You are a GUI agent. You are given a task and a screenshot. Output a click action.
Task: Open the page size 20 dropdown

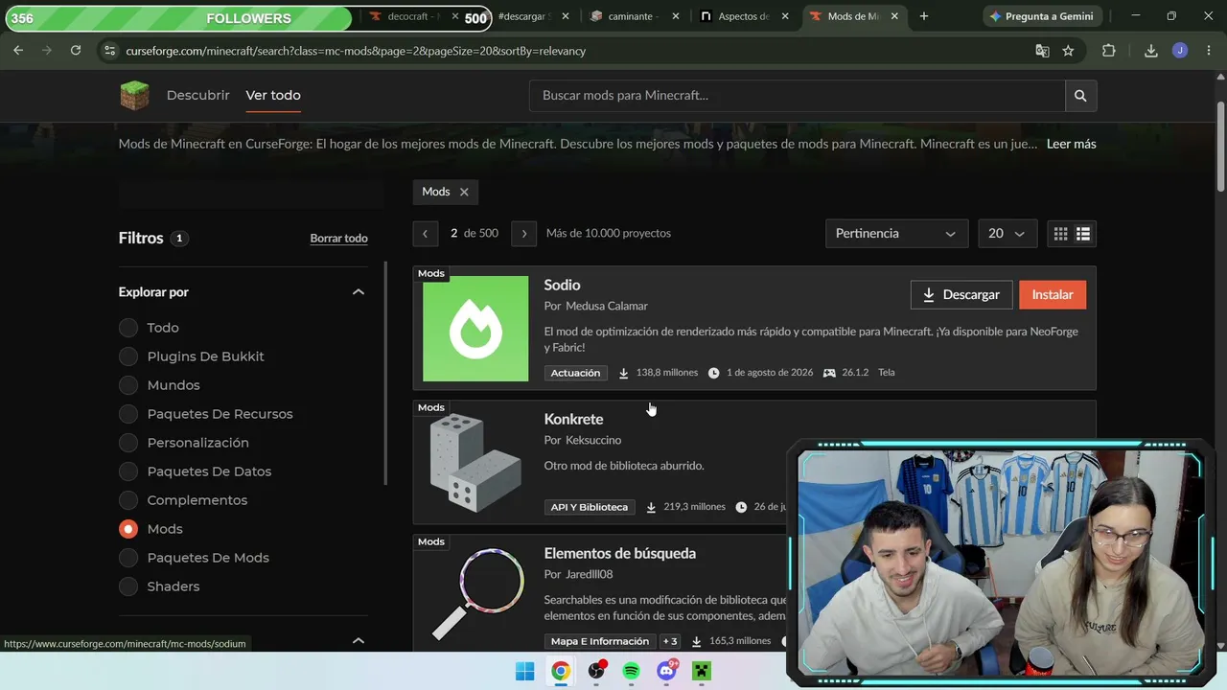(x=1007, y=234)
